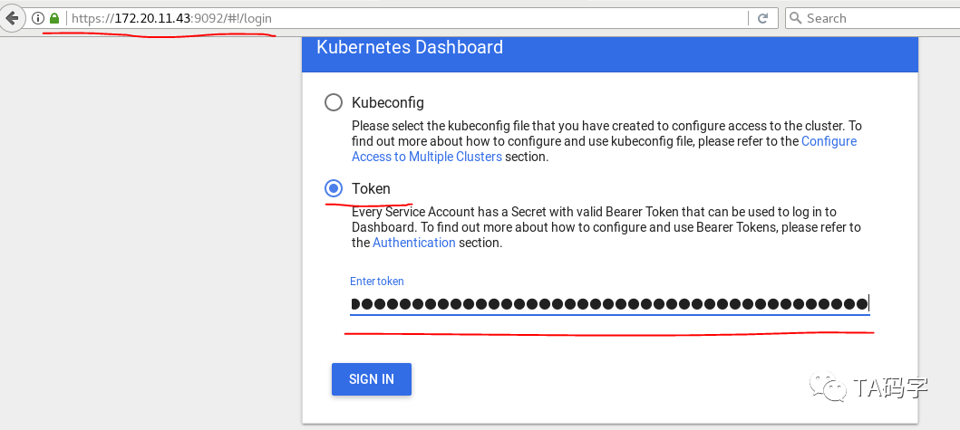960x430 pixels.
Task: Click the Kubernetes Dashboard header title
Action: pyautogui.click(x=410, y=47)
